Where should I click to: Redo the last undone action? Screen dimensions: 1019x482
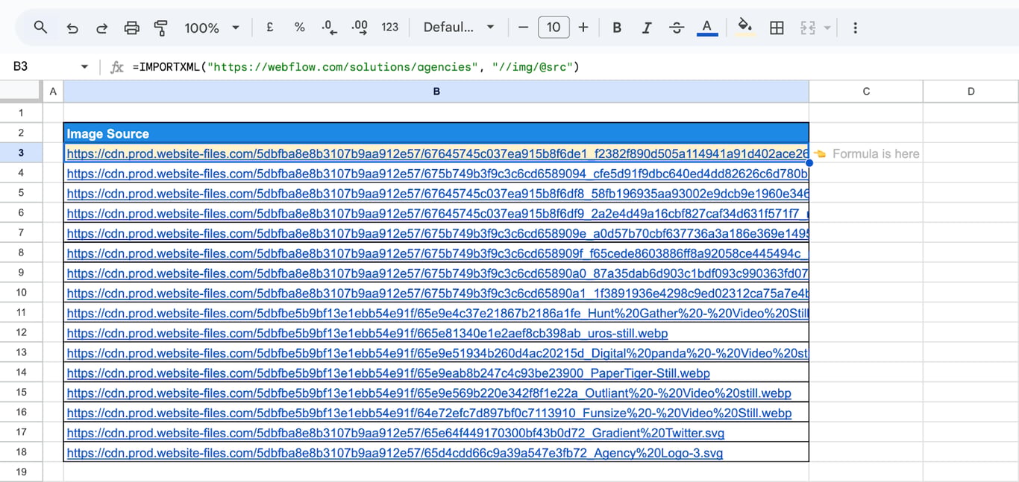(x=101, y=28)
